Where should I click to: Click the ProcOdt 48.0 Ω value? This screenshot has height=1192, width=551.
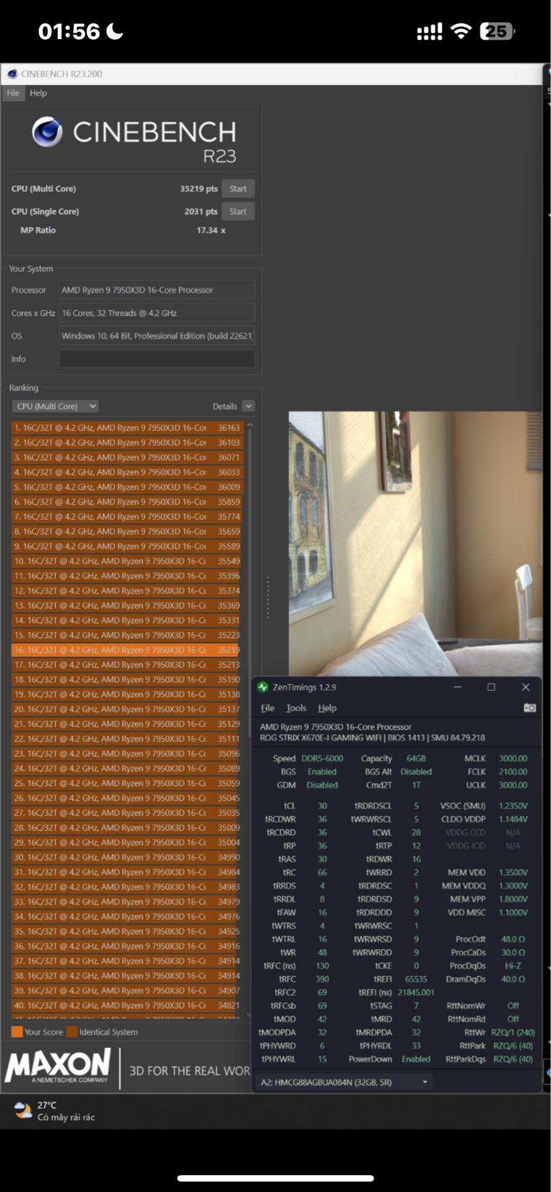click(x=513, y=939)
